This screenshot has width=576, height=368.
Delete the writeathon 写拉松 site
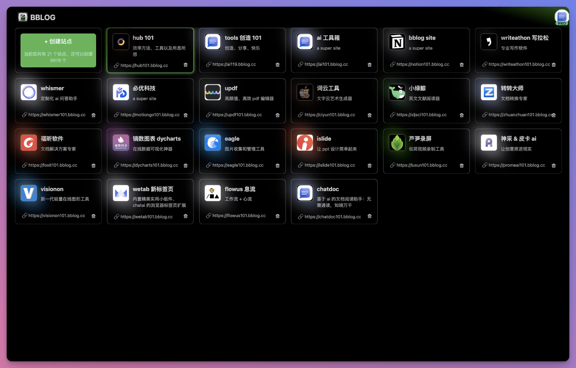tap(554, 65)
